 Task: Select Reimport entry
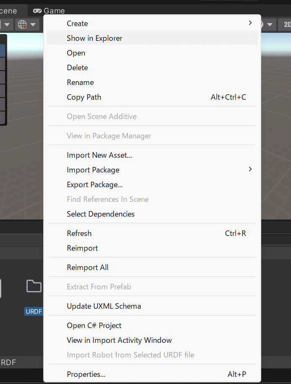152,248
